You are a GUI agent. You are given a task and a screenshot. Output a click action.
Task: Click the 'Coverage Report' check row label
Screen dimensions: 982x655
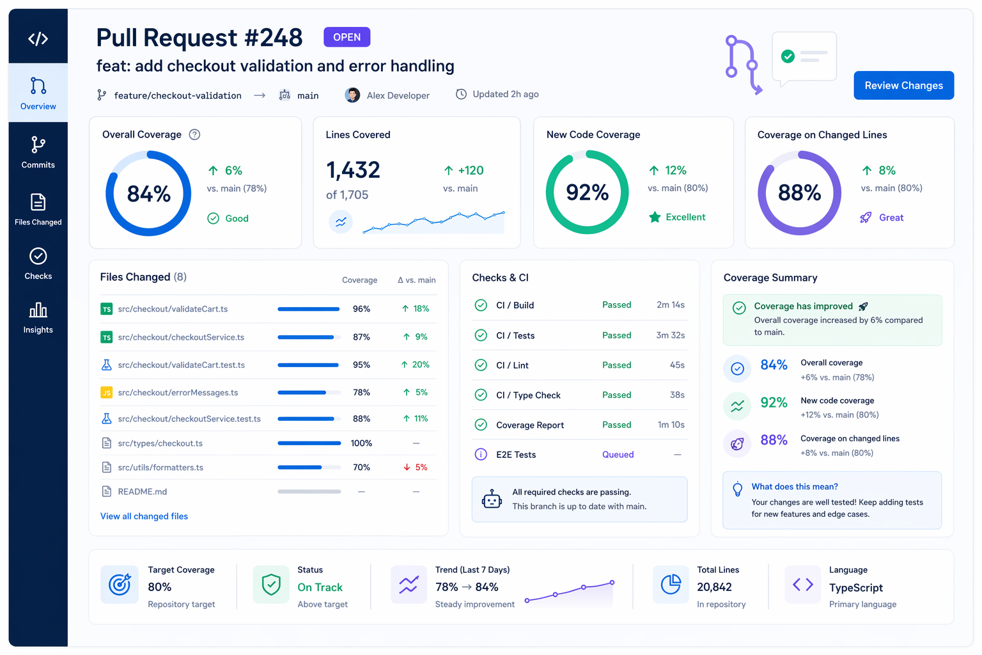[530, 425]
